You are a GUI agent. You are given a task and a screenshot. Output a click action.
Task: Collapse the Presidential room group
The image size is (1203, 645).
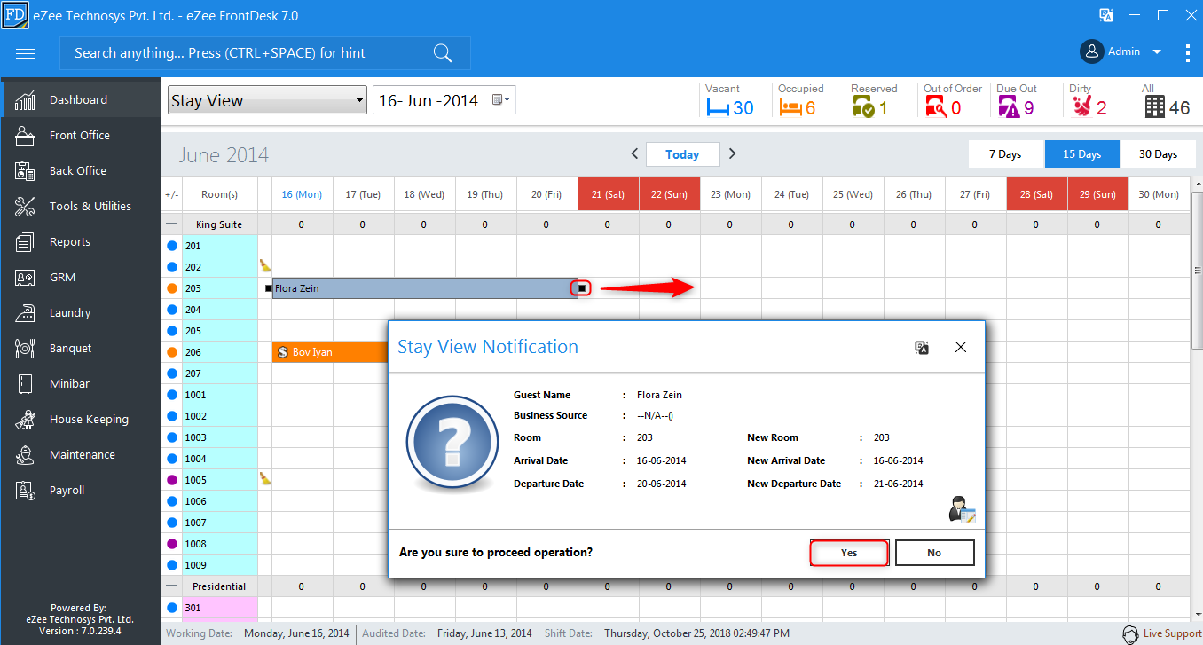tap(171, 586)
